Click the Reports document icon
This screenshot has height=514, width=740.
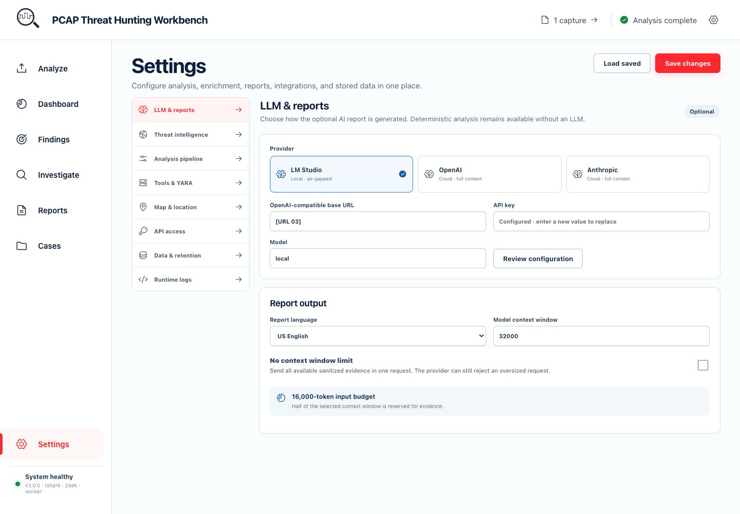[x=22, y=210]
